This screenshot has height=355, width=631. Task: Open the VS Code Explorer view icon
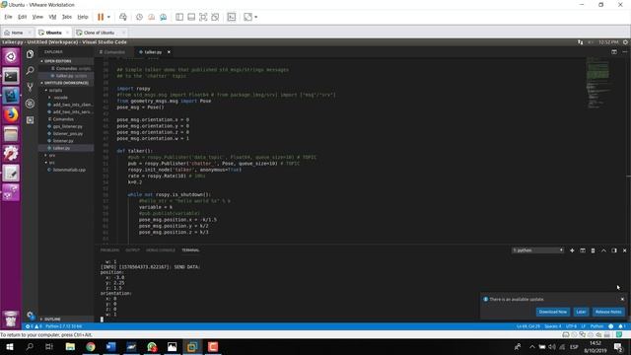coord(30,54)
